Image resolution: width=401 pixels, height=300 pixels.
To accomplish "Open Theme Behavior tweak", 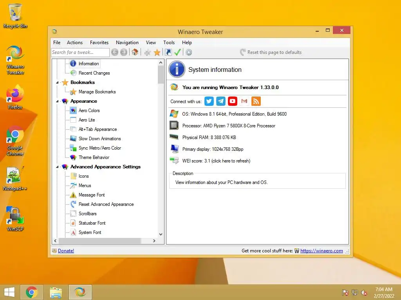I will point(94,157).
